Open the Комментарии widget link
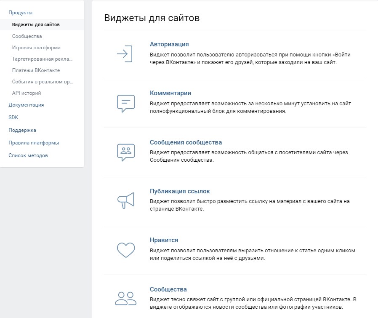This screenshot has height=318, width=378. (x=170, y=93)
